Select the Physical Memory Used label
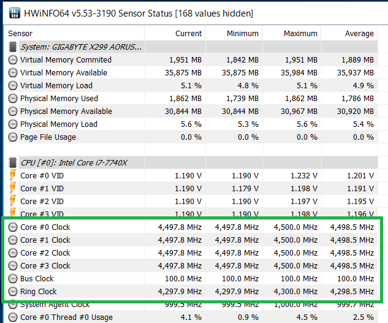The image size is (388, 323). pos(59,98)
